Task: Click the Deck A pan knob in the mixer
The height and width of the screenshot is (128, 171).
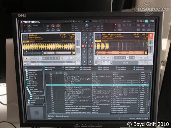Action: 84,62
